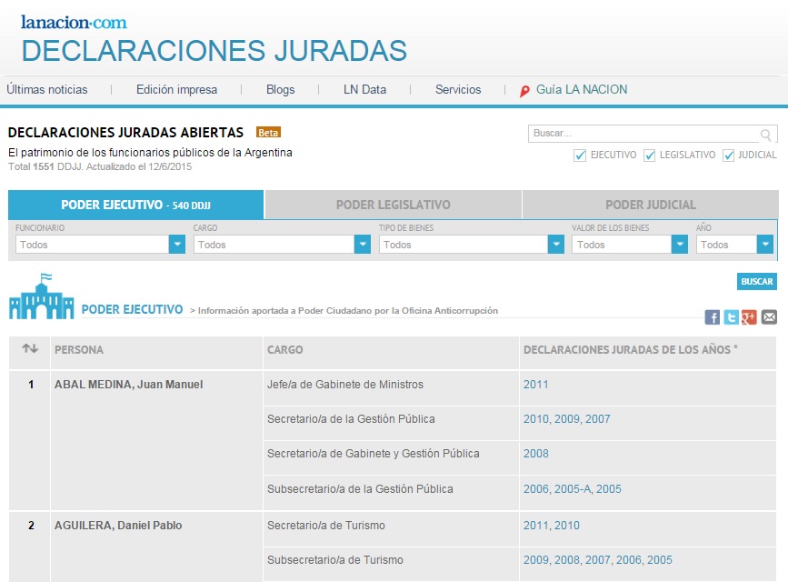Click the BUSCAR button

click(757, 281)
